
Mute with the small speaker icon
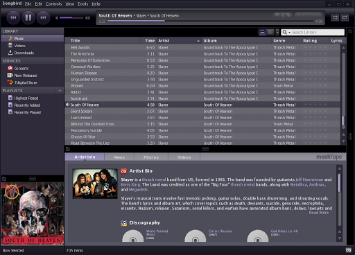click(x=56, y=18)
